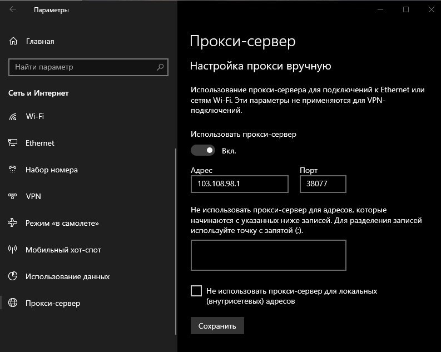441x352 pixels.
Task: Maximize the Параметры window
Action: (x=406, y=9)
